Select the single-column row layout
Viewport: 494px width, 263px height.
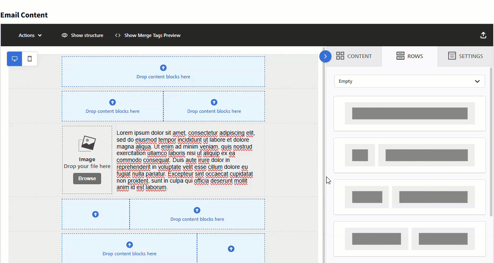[x=409, y=114]
